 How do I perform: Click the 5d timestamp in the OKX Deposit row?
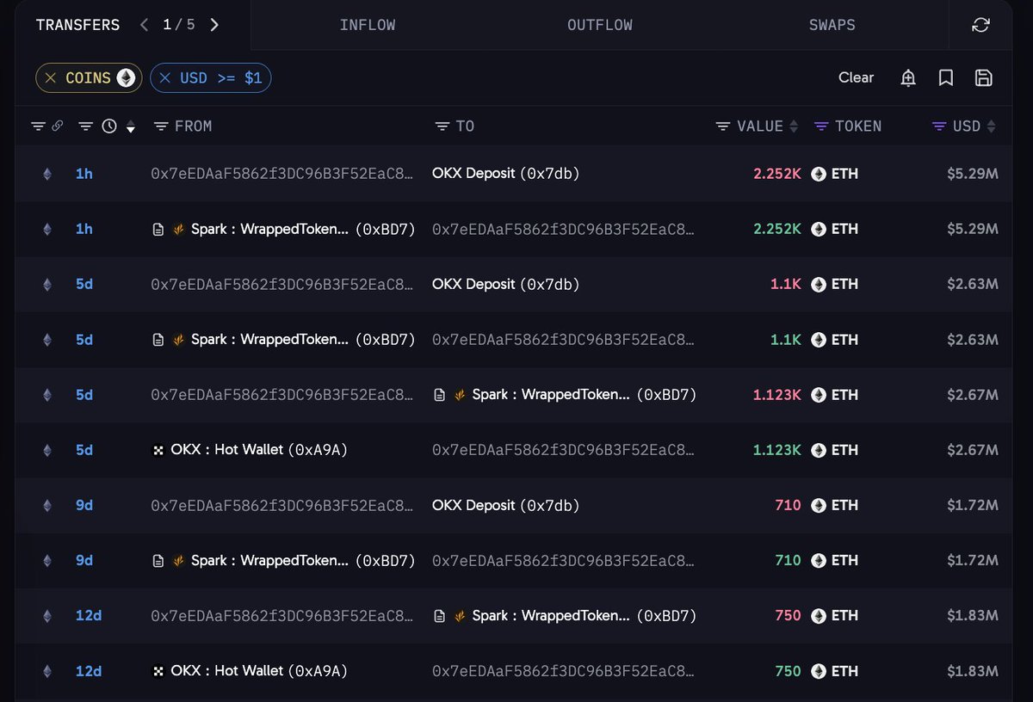click(84, 284)
